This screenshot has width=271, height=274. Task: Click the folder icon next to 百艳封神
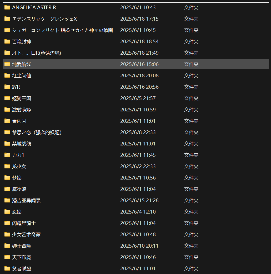(x=7, y=41)
